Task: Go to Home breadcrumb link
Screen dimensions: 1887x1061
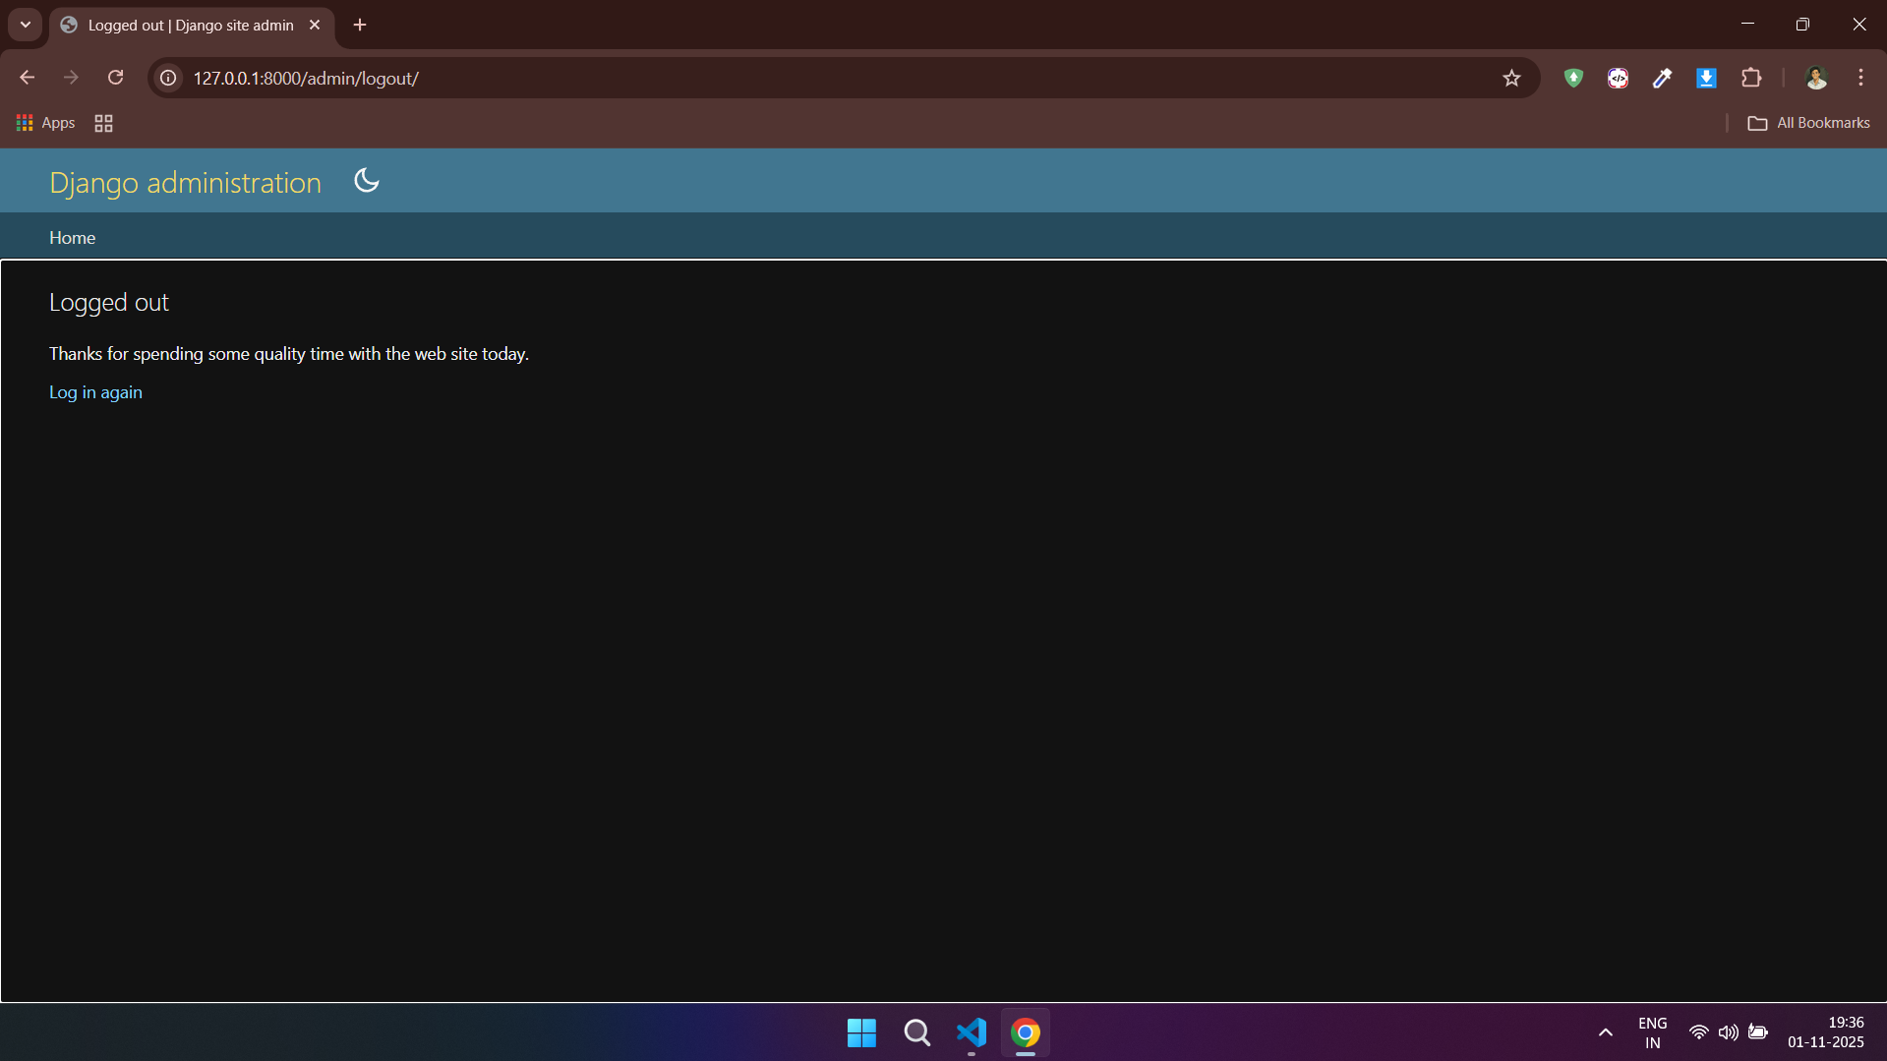Action: [x=73, y=238]
